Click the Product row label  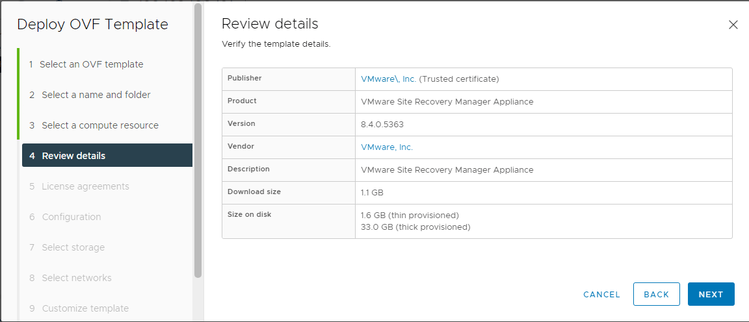[242, 101]
